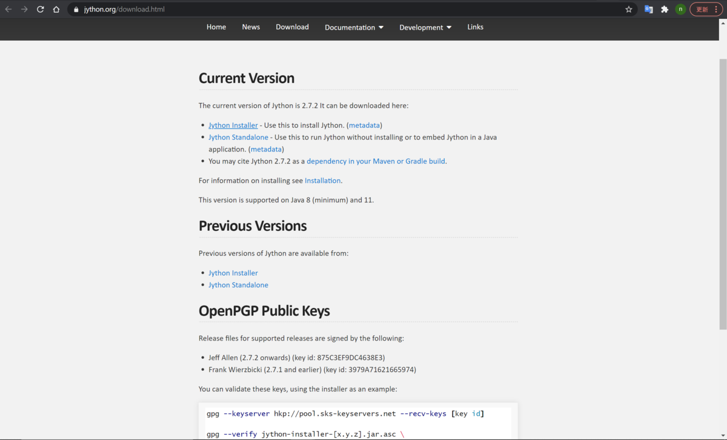Open Jython Standalone under Previous Versions

coord(238,285)
